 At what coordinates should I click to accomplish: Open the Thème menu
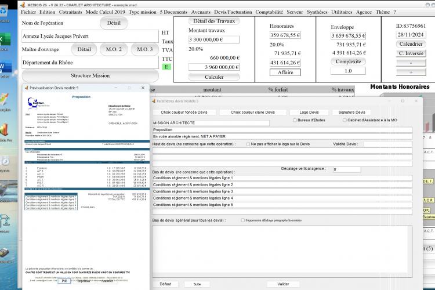(x=383, y=12)
